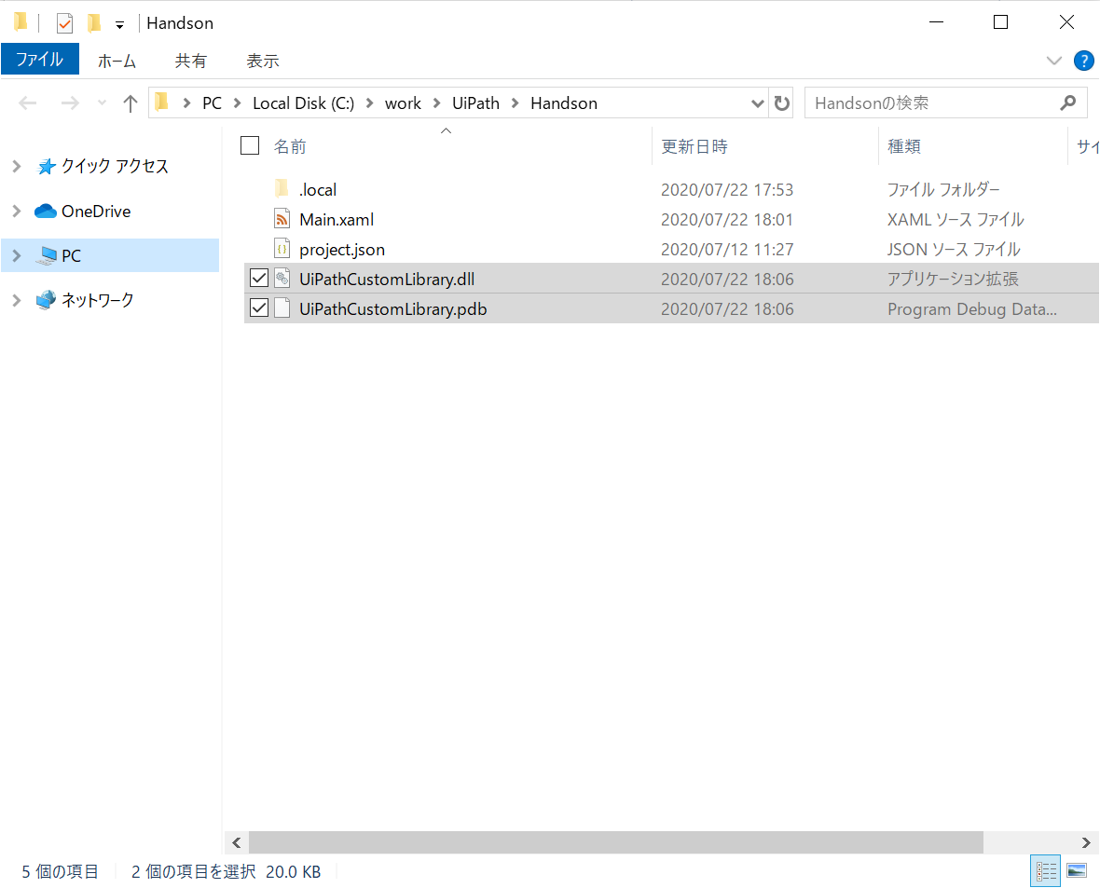Click the XAML ソース ファイル type cell
1100x888 pixels.
click(x=956, y=220)
